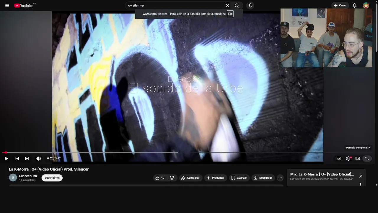The height and width of the screenshot is (213, 378).
Task: Click the '13 suscriptores' count
Action: (x=27, y=180)
